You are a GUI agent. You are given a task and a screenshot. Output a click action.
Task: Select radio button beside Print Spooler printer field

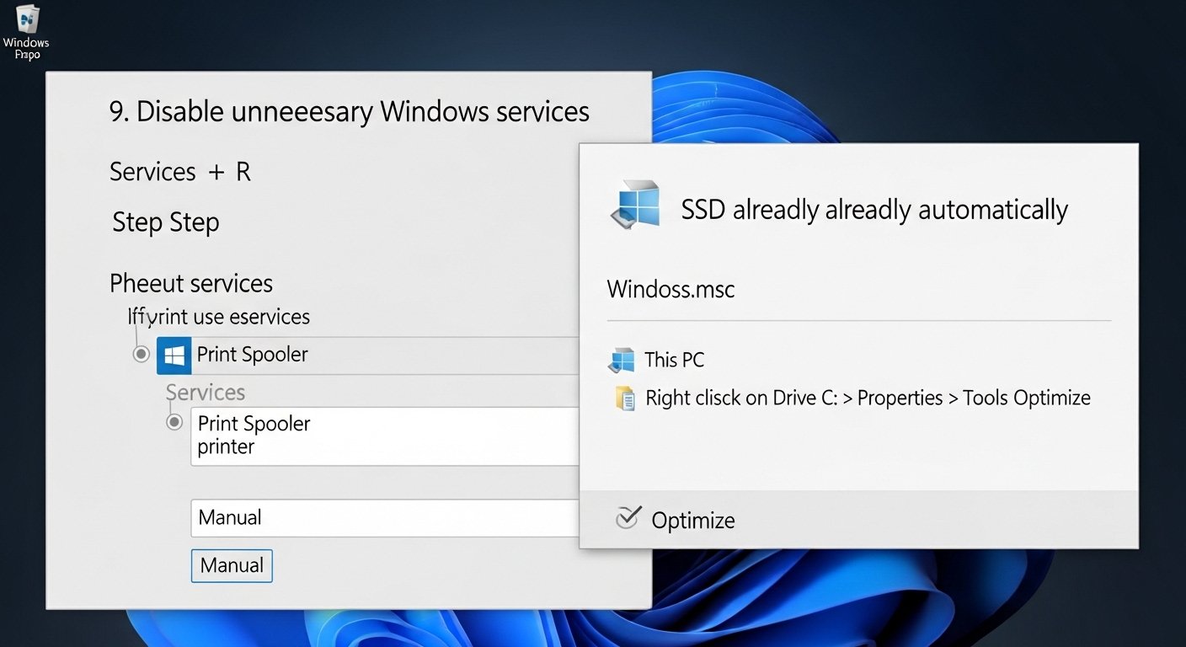click(174, 421)
